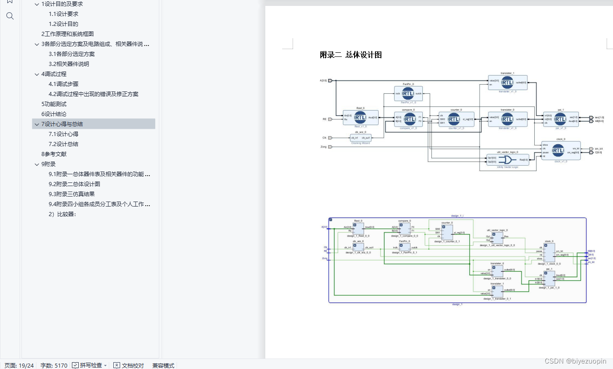Click the word count 字数: 5170 display

coord(54,365)
